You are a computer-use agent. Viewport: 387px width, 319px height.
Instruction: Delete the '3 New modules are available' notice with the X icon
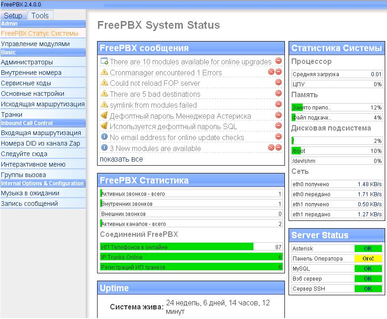[271, 147]
